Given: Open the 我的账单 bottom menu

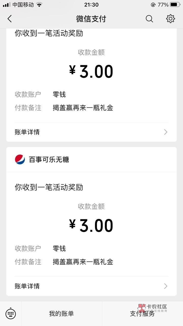Looking at the screenshot, I should [62, 314].
